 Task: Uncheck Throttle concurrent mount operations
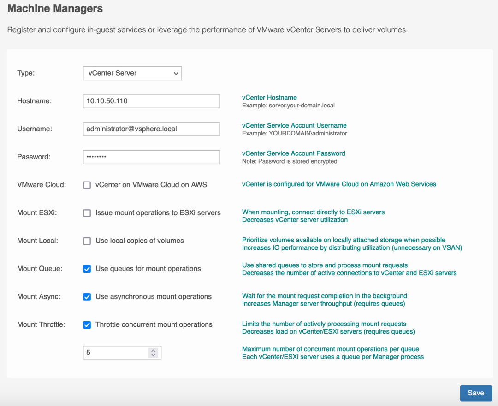(87, 325)
